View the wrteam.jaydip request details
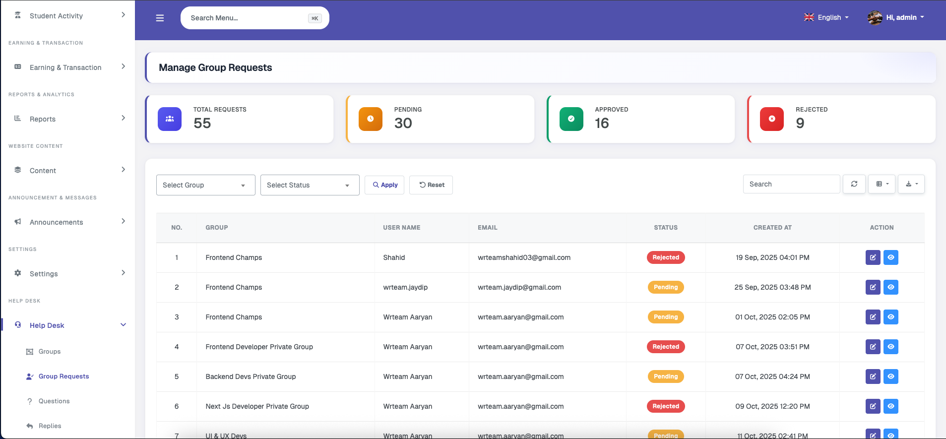946x439 pixels. (x=891, y=287)
